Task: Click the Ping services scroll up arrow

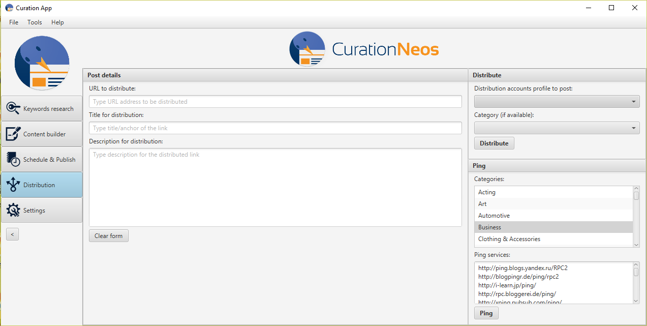Action: tap(636, 264)
